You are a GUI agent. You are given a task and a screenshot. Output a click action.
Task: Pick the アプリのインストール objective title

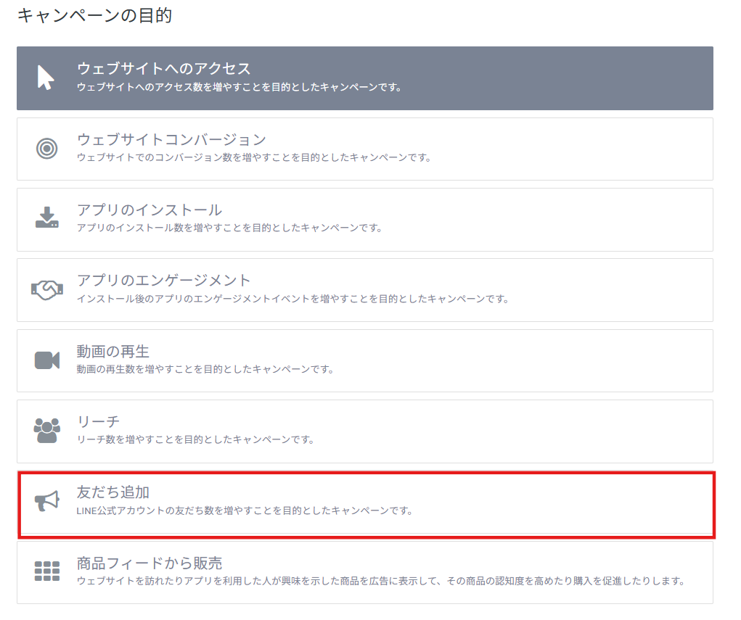(x=149, y=210)
